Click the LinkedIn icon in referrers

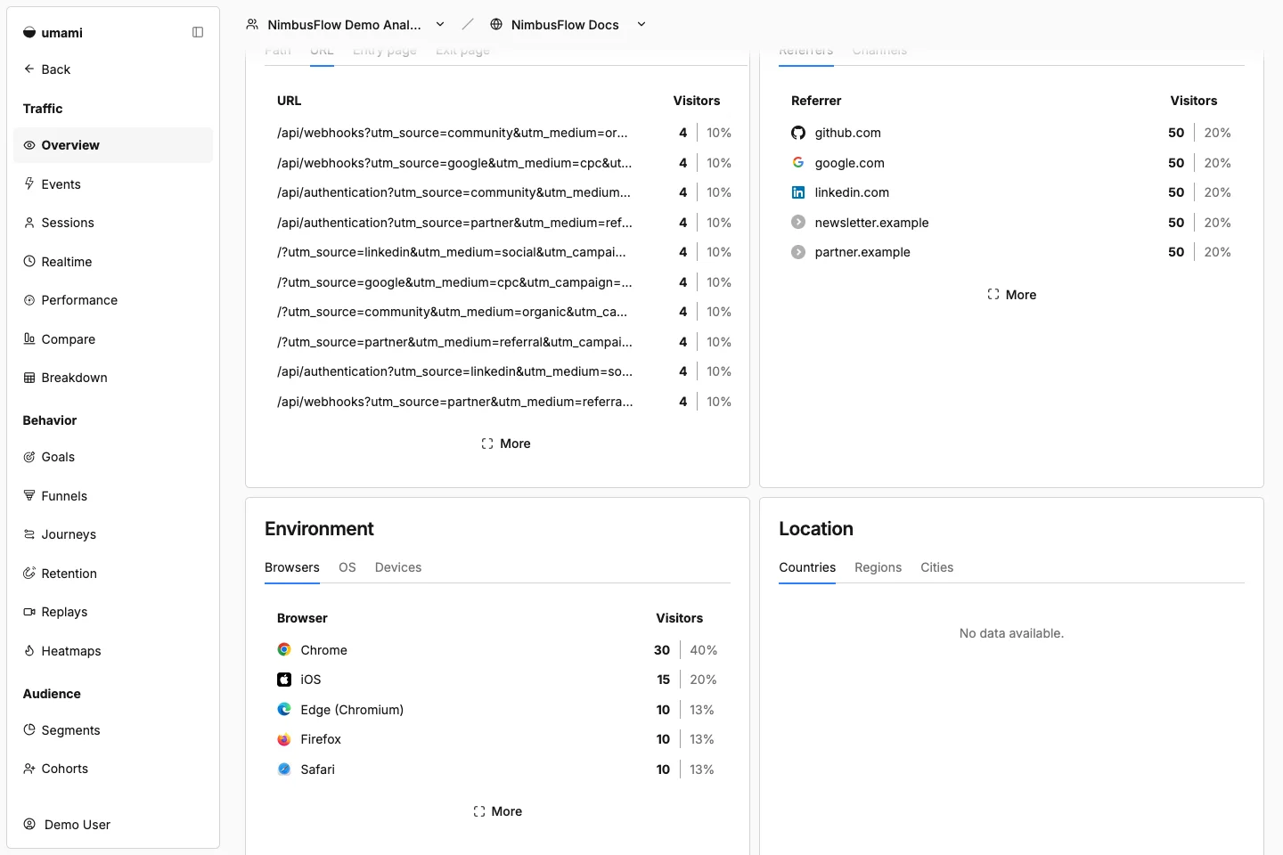[798, 192]
